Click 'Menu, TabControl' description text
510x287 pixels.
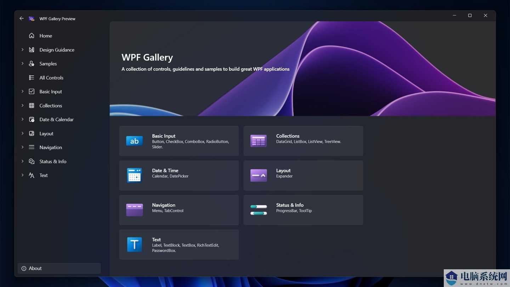pos(168,211)
